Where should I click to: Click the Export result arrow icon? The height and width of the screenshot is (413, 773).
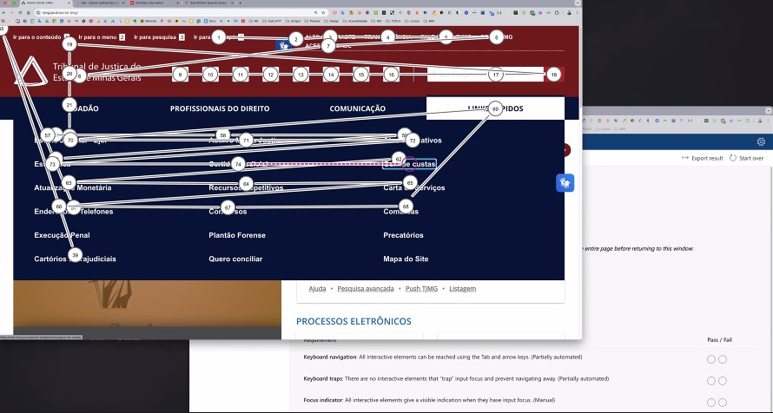pyautogui.click(x=684, y=158)
